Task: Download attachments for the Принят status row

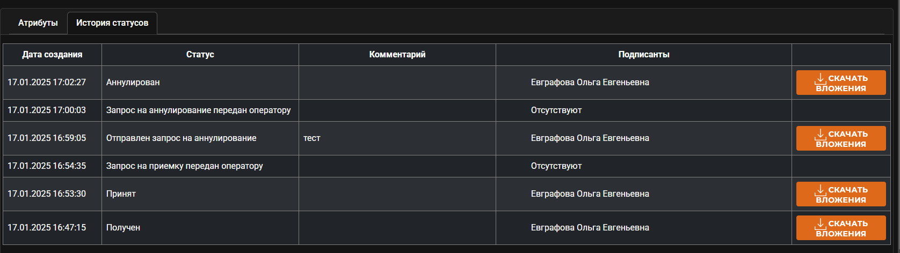Action: coord(841,194)
